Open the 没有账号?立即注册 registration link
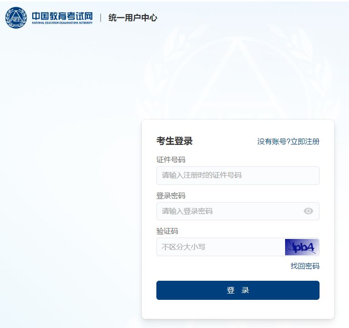 (x=288, y=141)
